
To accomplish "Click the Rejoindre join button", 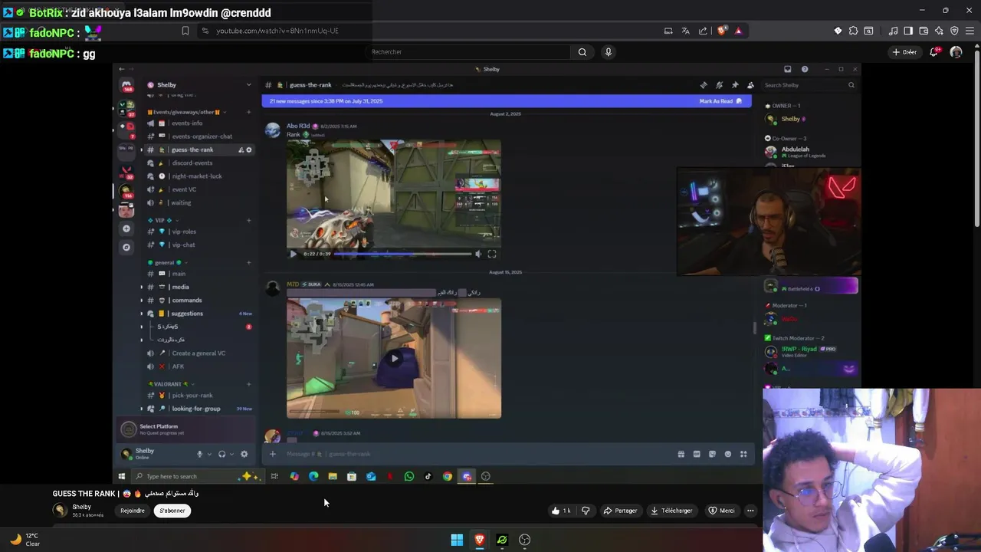I will tap(133, 511).
